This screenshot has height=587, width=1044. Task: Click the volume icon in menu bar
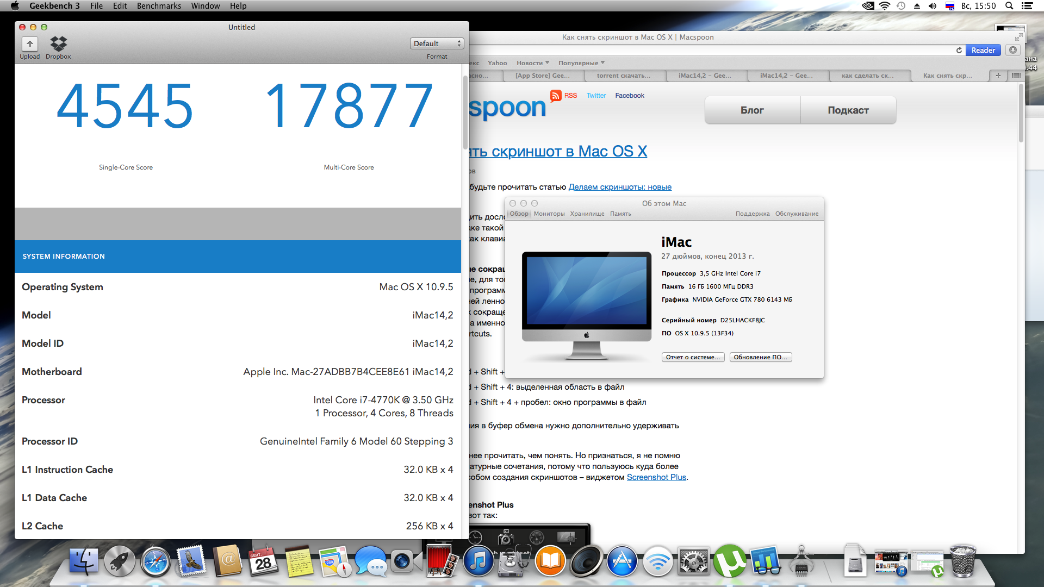click(933, 6)
